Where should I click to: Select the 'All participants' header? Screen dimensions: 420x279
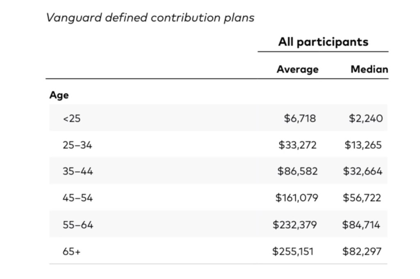(323, 42)
